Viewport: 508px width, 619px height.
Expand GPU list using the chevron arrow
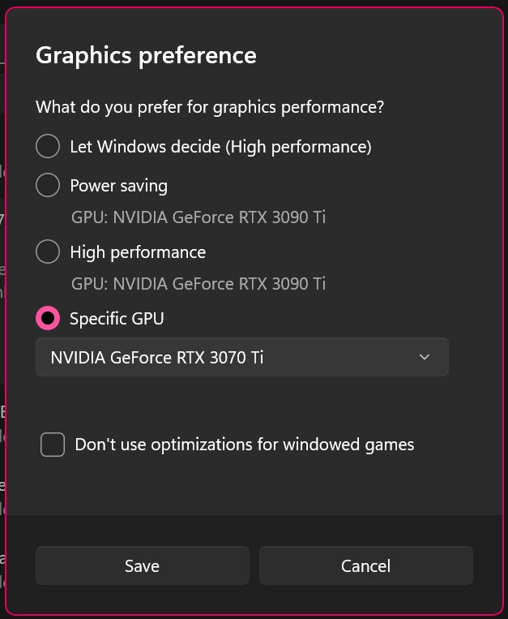coord(425,357)
